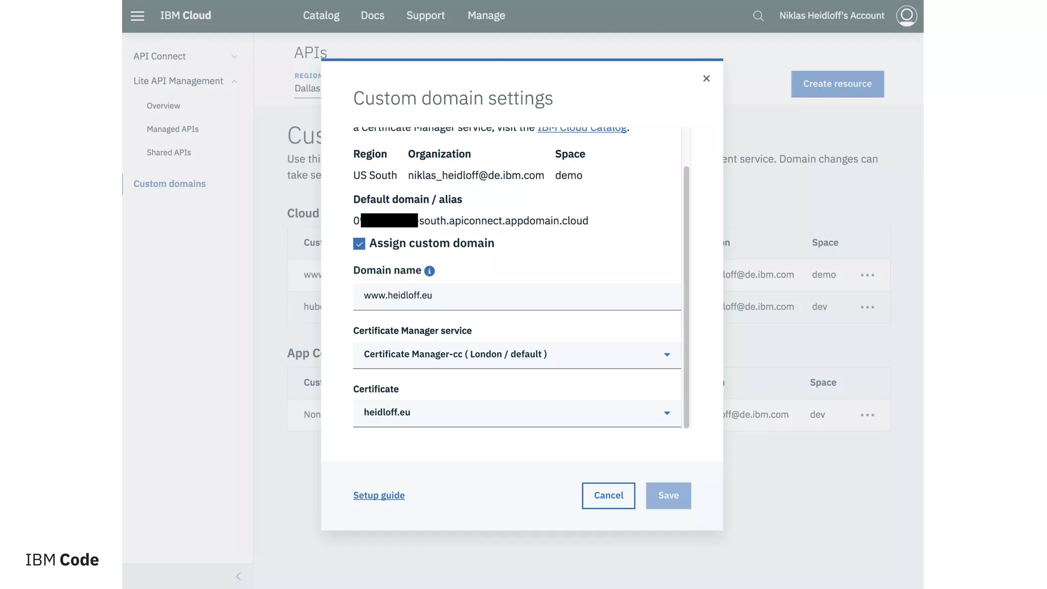Expand the API Connect section
Image resolution: width=1047 pixels, height=589 pixels.
click(x=234, y=56)
